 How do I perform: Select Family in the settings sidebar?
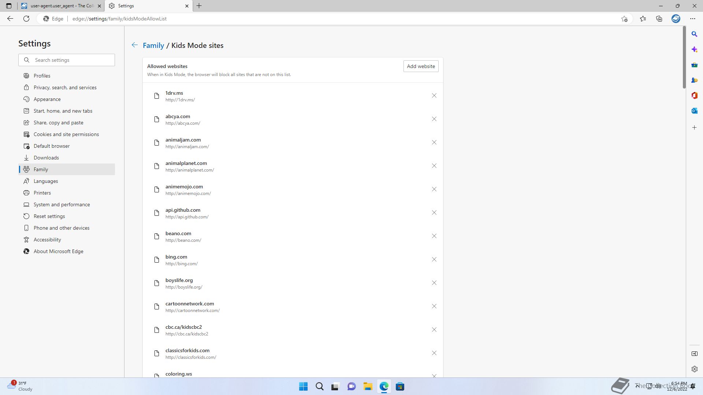point(67,169)
